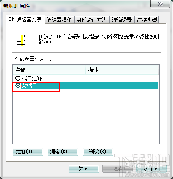Image resolution: width=173 pixels, height=179 pixels.
Task: Click the IP filter list arrows icon
Action: tap(21, 40)
